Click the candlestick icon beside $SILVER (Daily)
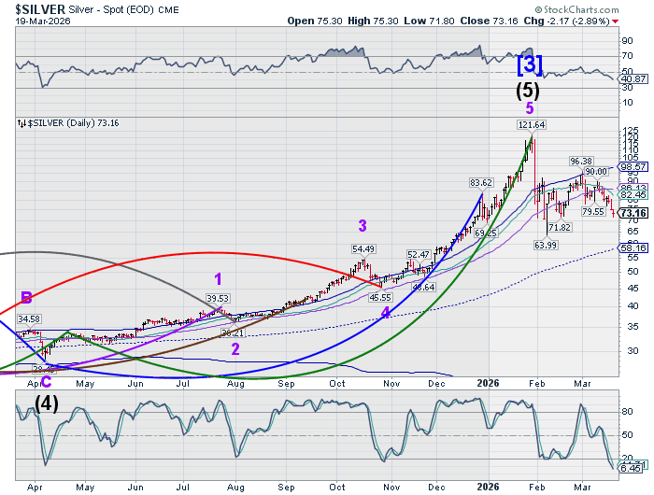 [21, 122]
